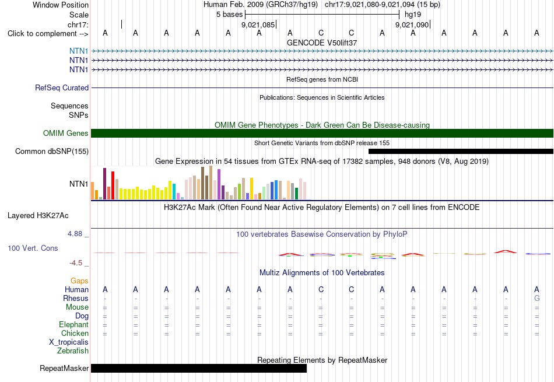Click the Gaps label in Multiz track
Viewport: 554px width, 382px height.
point(79,281)
